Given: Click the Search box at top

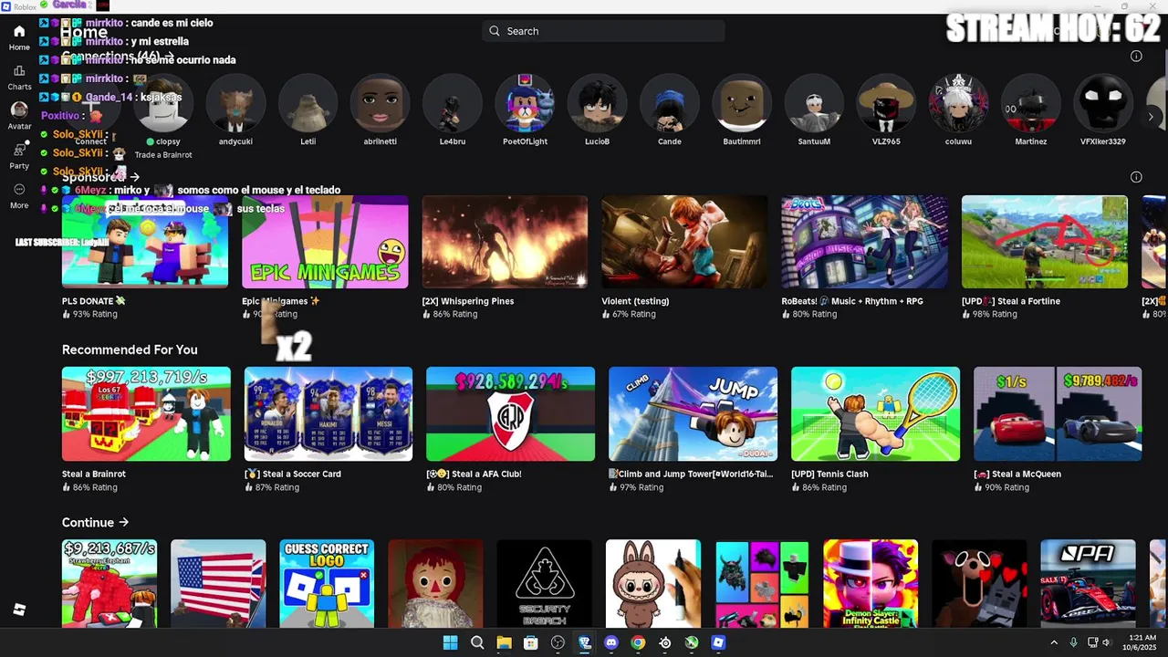Looking at the screenshot, I should coord(603,31).
